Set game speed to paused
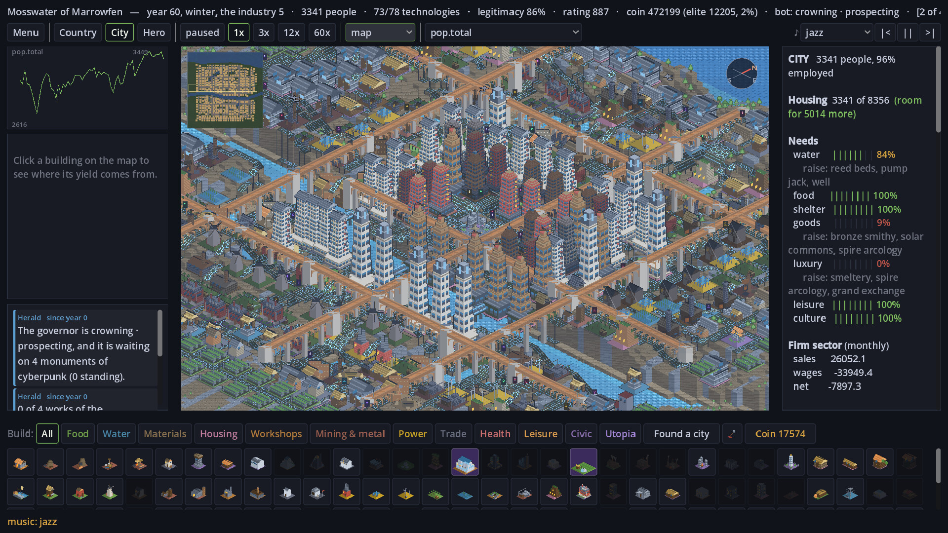Screen dimensions: 948x533 point(202,33)
